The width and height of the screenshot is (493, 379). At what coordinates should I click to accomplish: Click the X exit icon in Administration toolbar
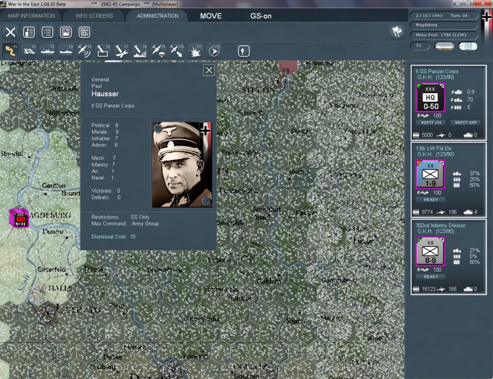pyautogui.click(x=11, y=32)
